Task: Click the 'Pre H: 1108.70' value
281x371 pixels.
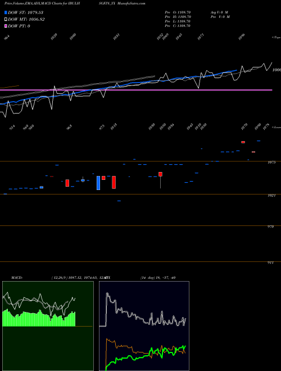Action: [178, 17]
